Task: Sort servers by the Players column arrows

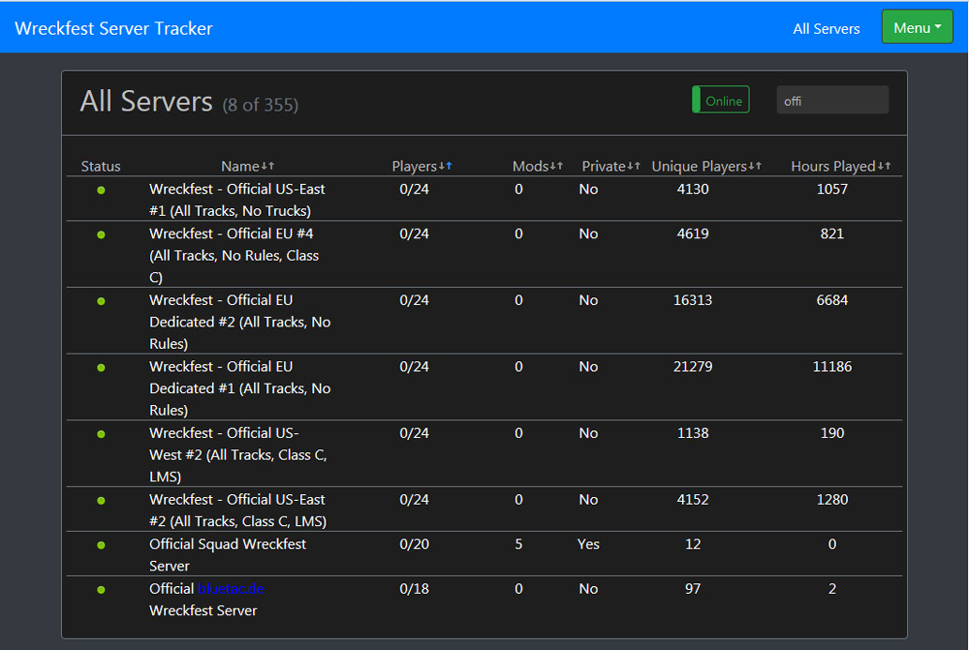Action: click(446, 166)
